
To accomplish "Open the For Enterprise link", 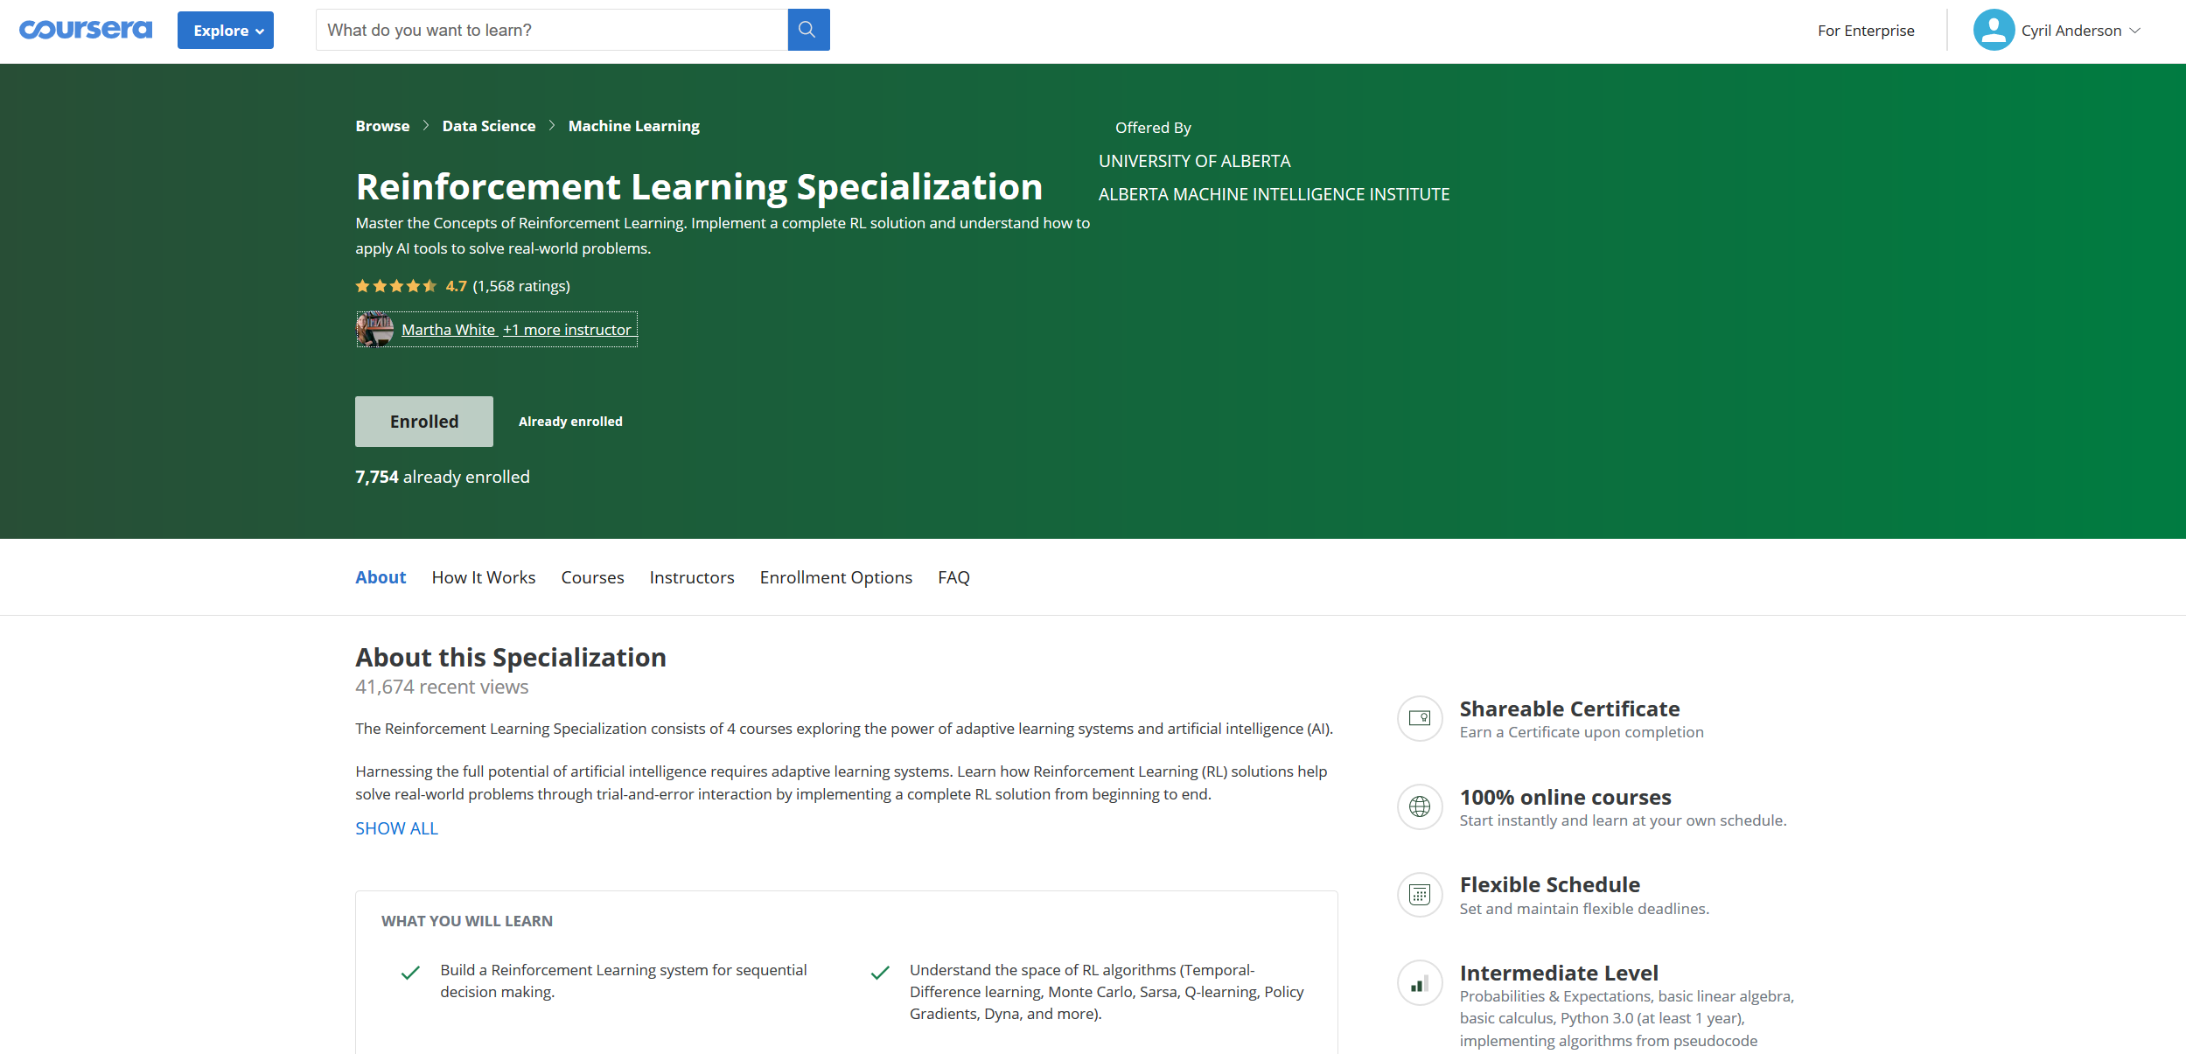I will pos(1866,31).
